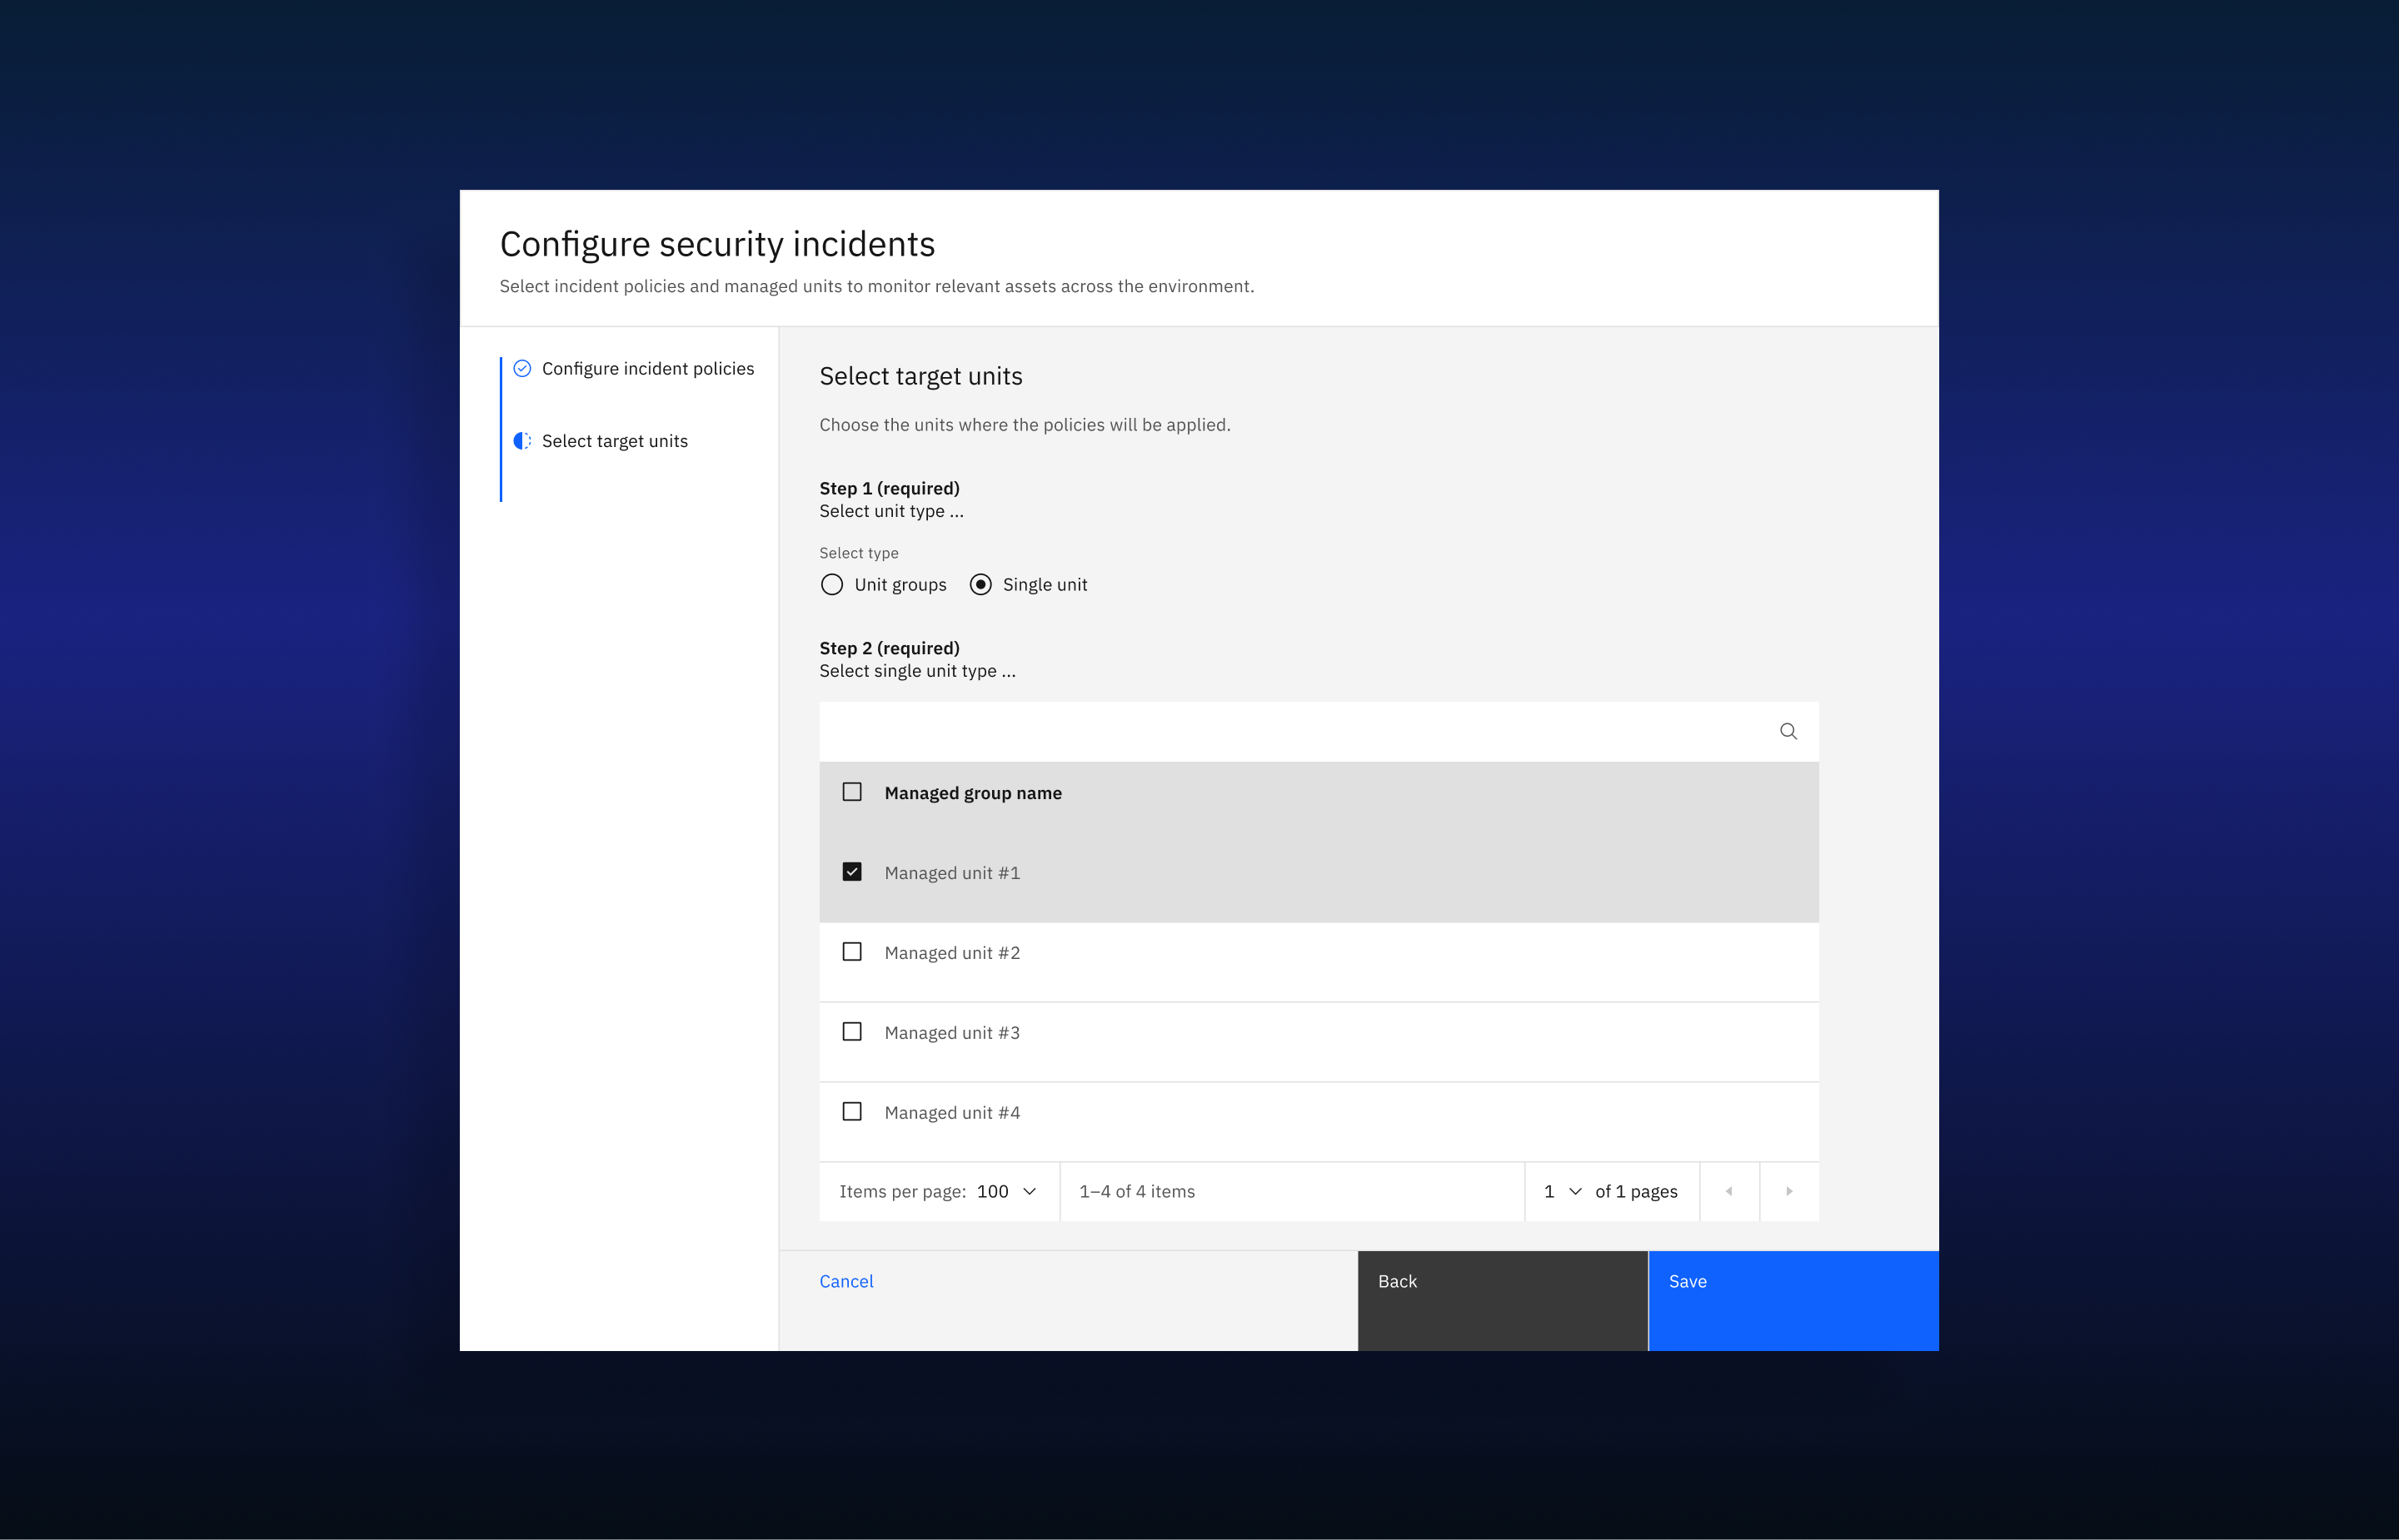Click the Save button
2399x1540 pixels.
(1793, 1301)
